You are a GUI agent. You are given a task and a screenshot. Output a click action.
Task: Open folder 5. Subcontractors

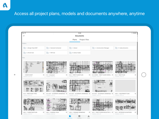[125, 48]
